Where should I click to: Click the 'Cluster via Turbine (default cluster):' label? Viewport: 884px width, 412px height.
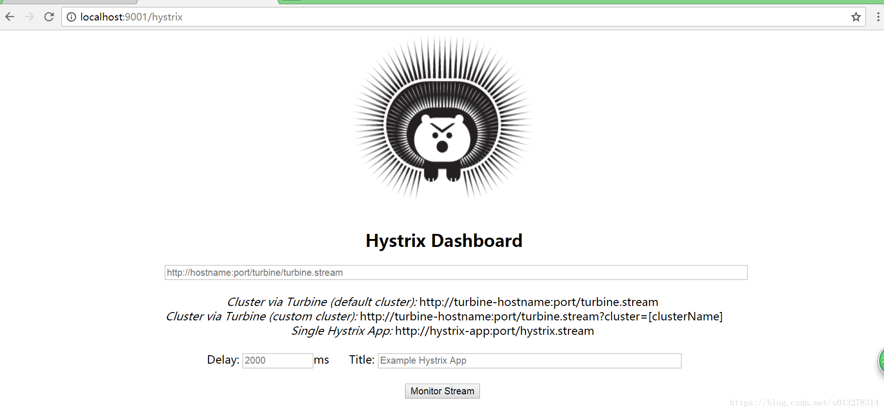pos(322,302)
